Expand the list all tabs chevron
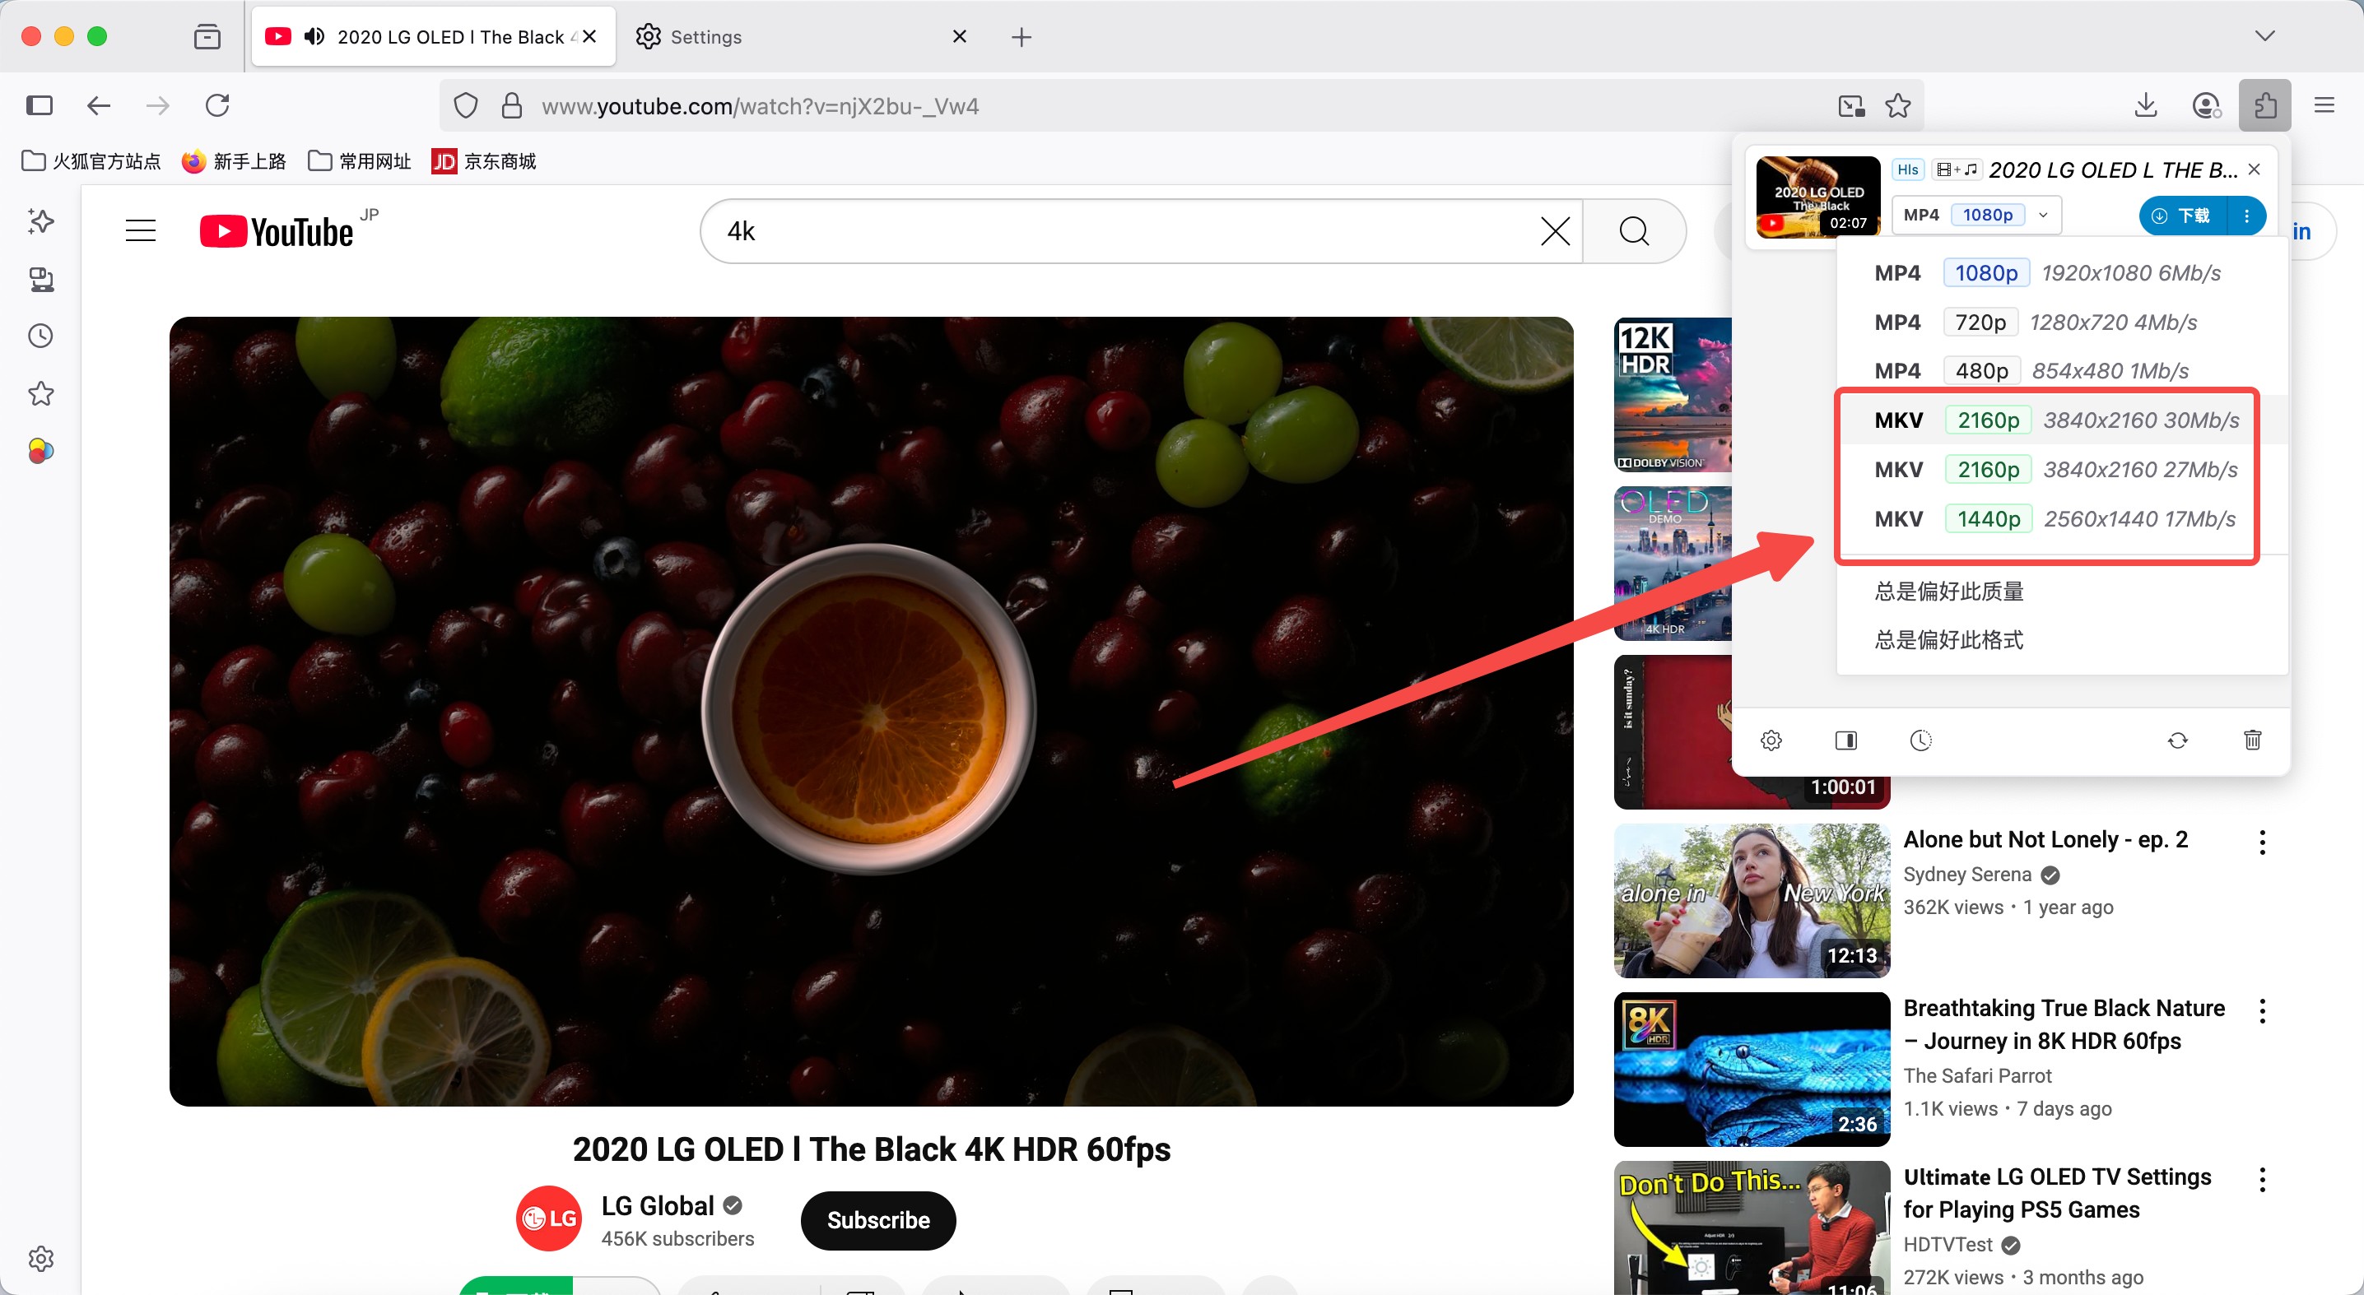The image size is (2364, 1295). coord(2264,35)
